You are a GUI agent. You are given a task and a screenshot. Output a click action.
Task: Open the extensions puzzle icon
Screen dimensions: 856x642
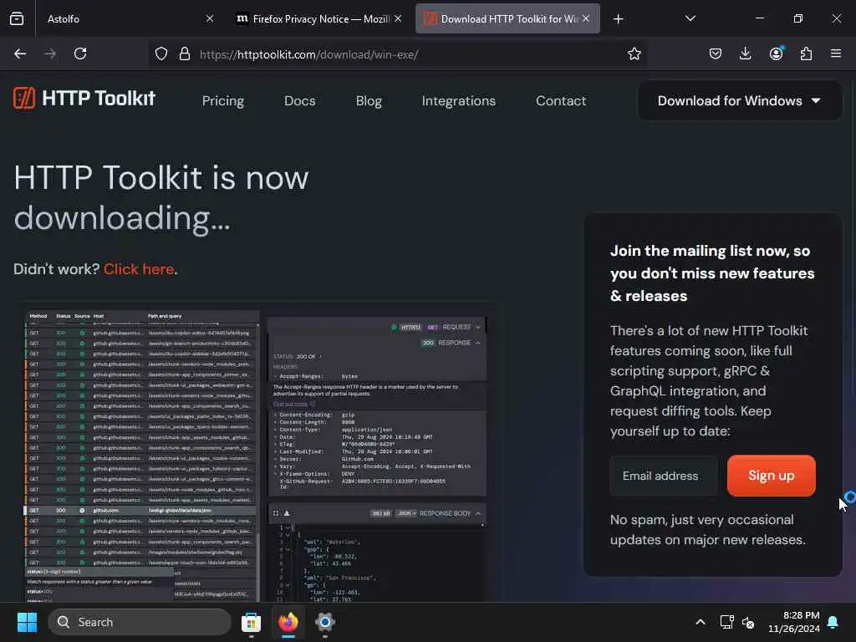pos(806,53)
